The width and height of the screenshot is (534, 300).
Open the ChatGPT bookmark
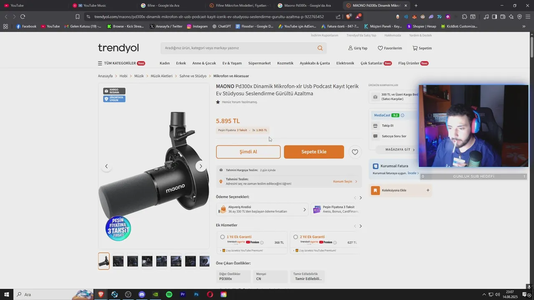pyautogui.click(x=221, y=26)
